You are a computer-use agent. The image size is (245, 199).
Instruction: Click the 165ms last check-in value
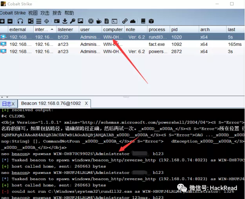tap(235, 44)
